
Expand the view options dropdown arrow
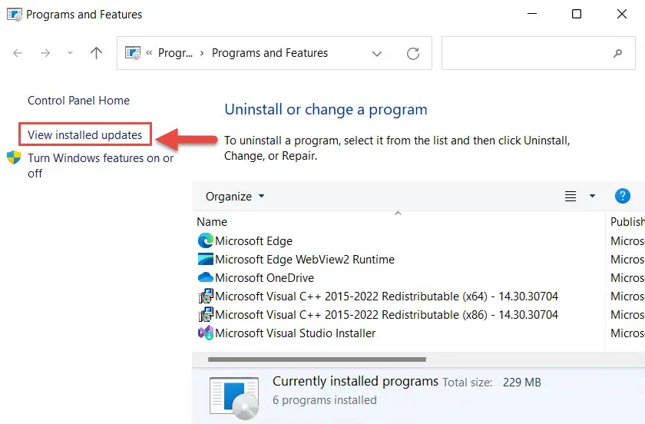click(592, 196)
